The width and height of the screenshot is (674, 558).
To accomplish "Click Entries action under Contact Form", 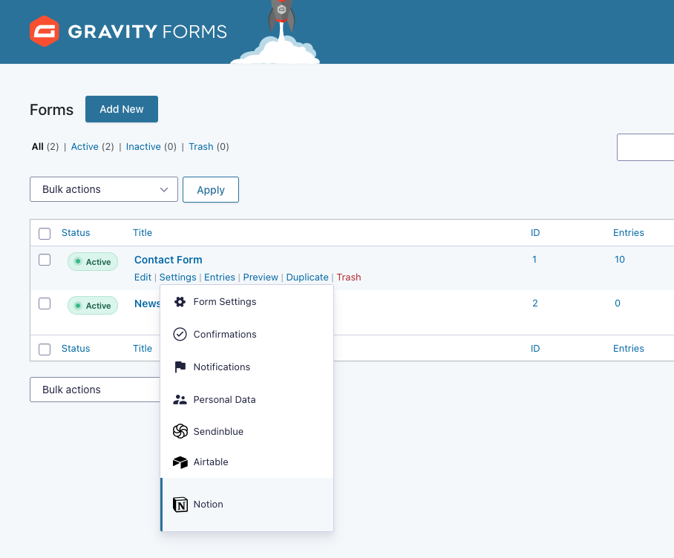I will pyautogui.click(x=220, y=277).
